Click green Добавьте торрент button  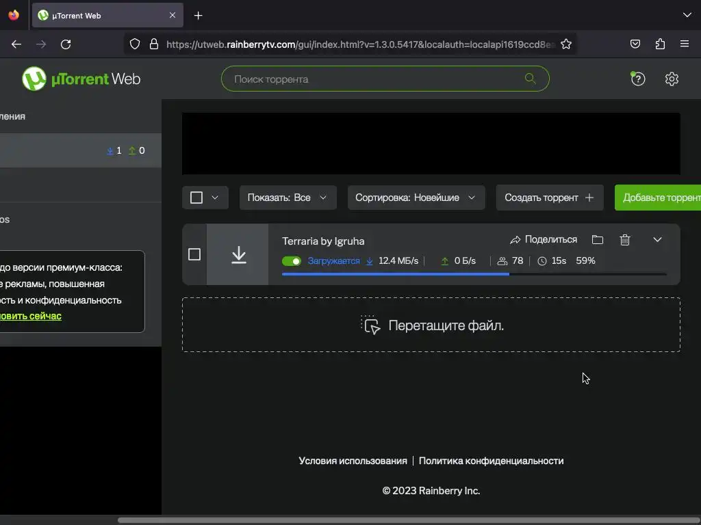(658, 198)
